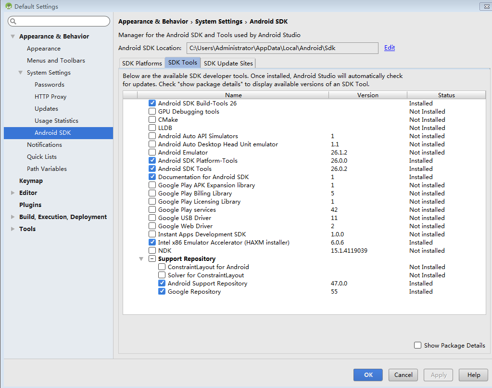This screenshot has height=388, width=492.
Task: Click 'Documentation for Android SDK' row name
Action: [203, 177]
